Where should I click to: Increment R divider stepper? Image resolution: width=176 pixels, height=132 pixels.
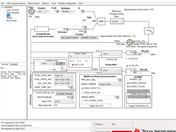tap(83, 10)
